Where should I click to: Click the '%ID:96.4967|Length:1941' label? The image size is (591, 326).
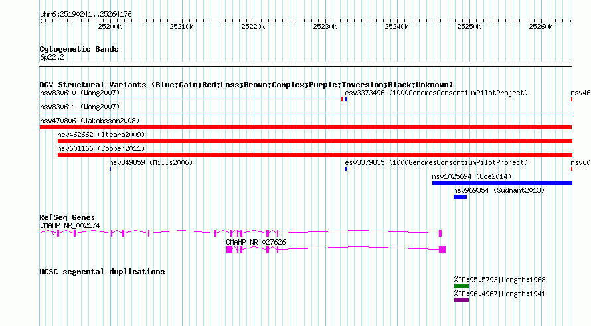pyautogui.click(x=499, y=294)
